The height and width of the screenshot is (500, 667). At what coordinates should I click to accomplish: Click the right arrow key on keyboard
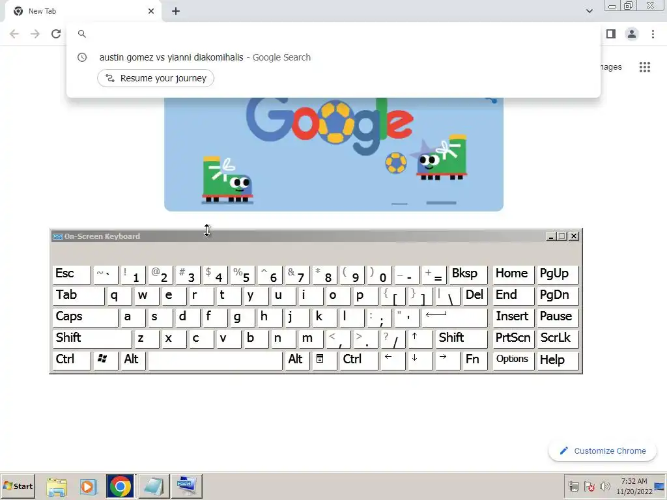pyautogui.click(x=448, y=360)
